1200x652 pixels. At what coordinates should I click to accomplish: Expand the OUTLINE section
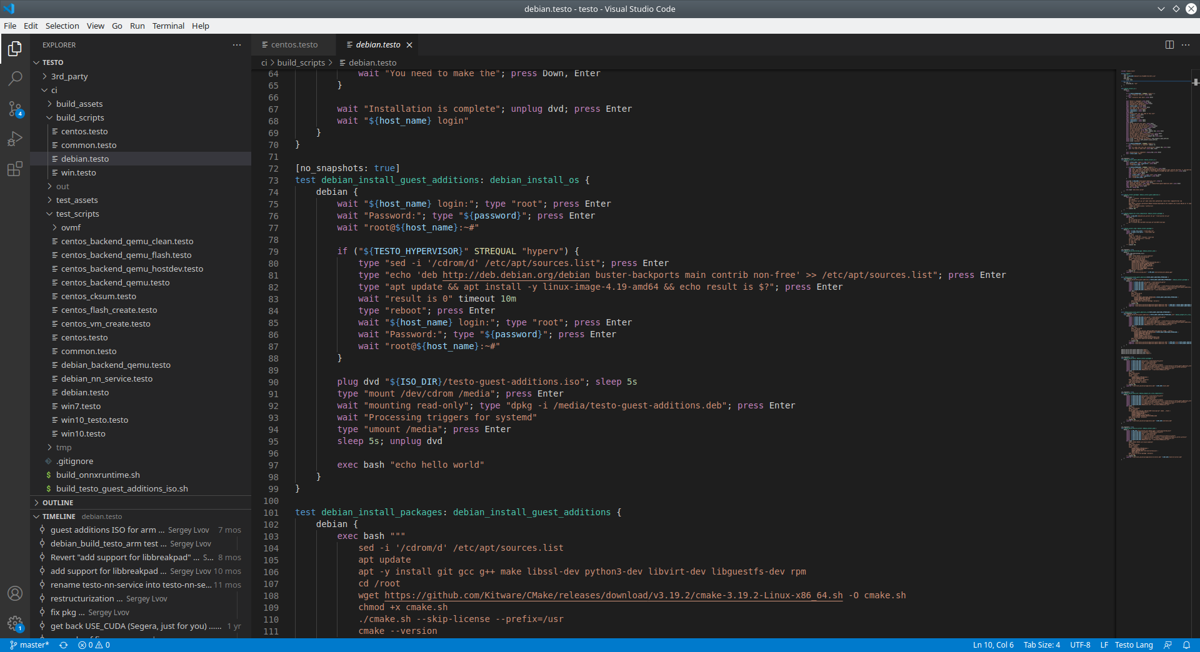[x=141, y=503]
